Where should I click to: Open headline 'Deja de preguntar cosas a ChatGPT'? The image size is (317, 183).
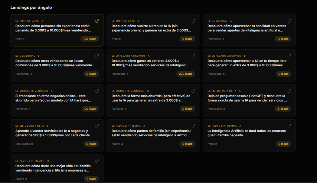[x=247, y=98]
